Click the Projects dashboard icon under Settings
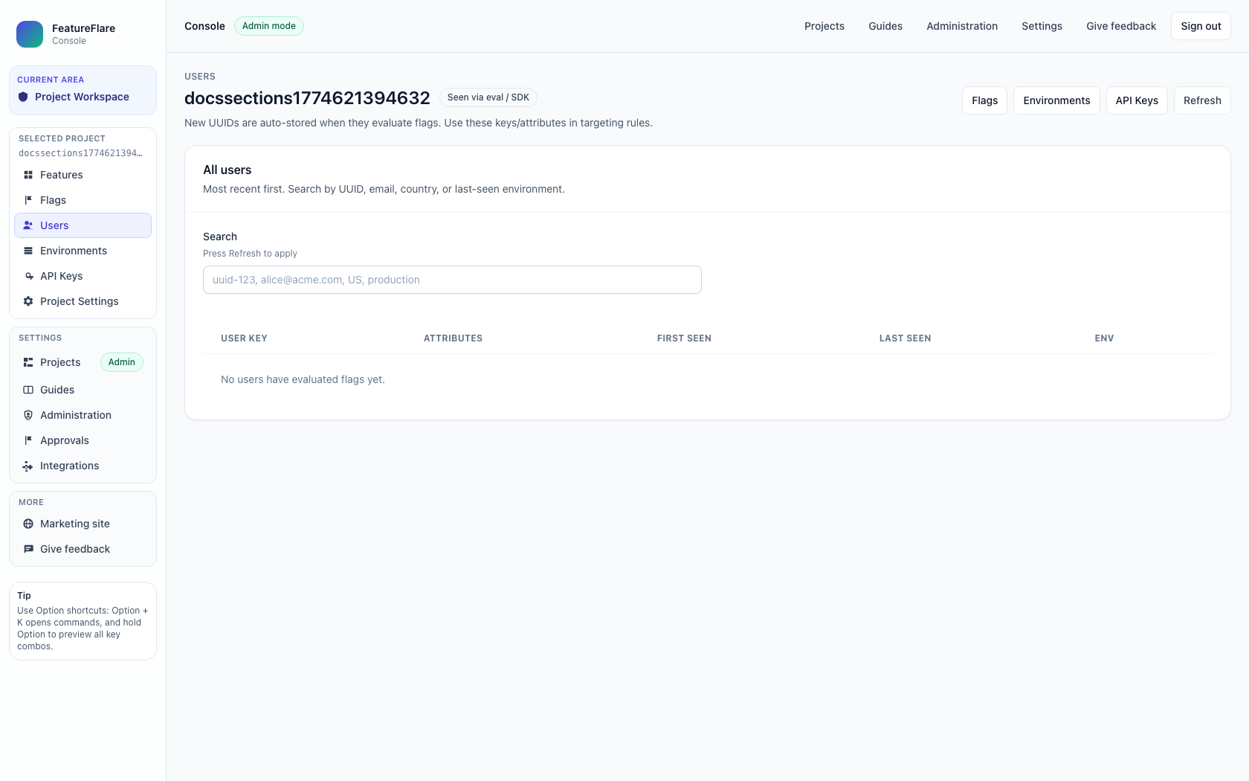 click(x=28, y=362)
